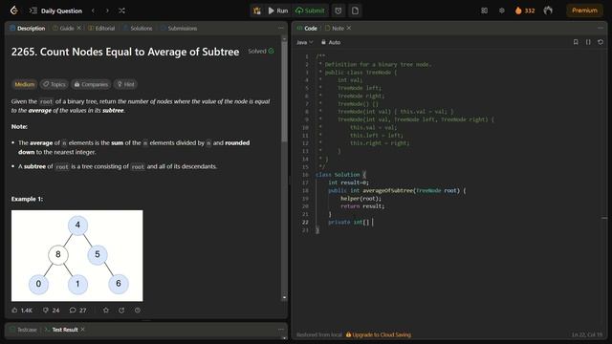Click the LeetCode logo icon

(x=14, y=11)
